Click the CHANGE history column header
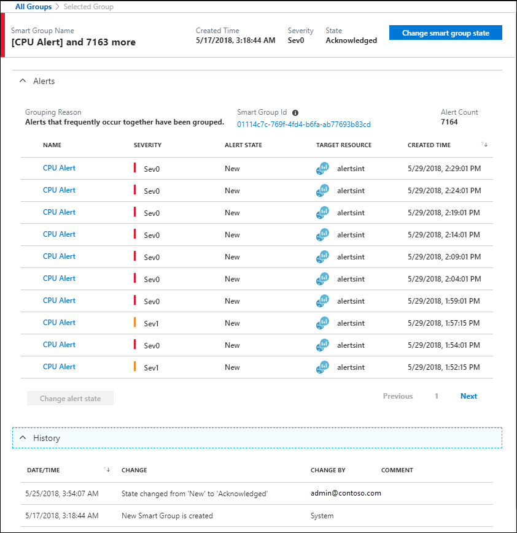Viewport: 517px width, 533px height. 134,470
